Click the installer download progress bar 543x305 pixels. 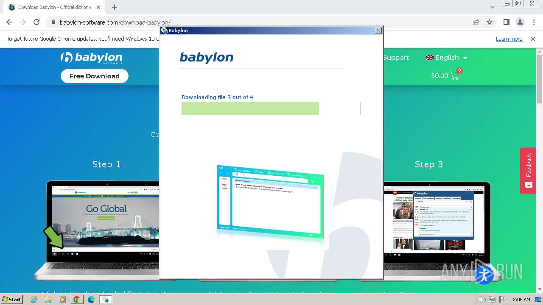click(271, 108)
